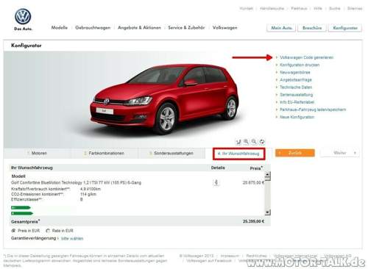Switch to interior seat view icon
This screenshot has width=368, height=269.
coord(238,142)
